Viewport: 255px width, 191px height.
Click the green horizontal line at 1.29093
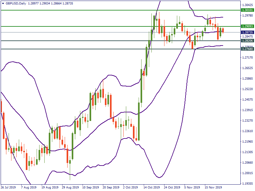[96, 26]
